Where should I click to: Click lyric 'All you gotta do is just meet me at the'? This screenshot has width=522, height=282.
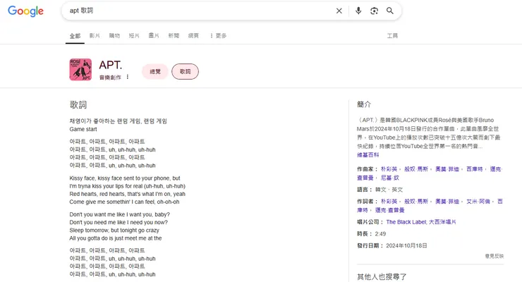tap(116, 238)
